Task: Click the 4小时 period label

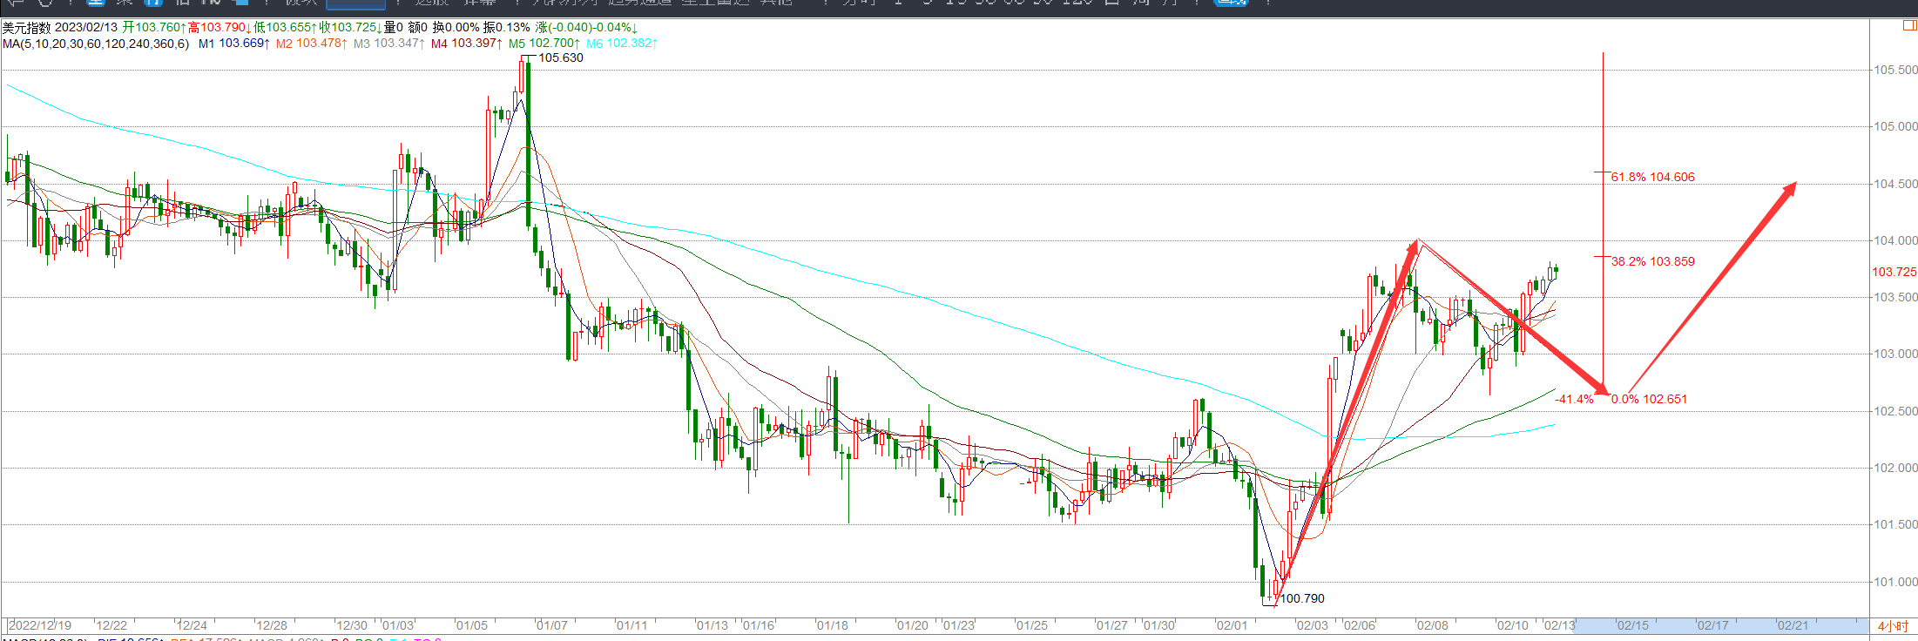Action: [1893, 625]
